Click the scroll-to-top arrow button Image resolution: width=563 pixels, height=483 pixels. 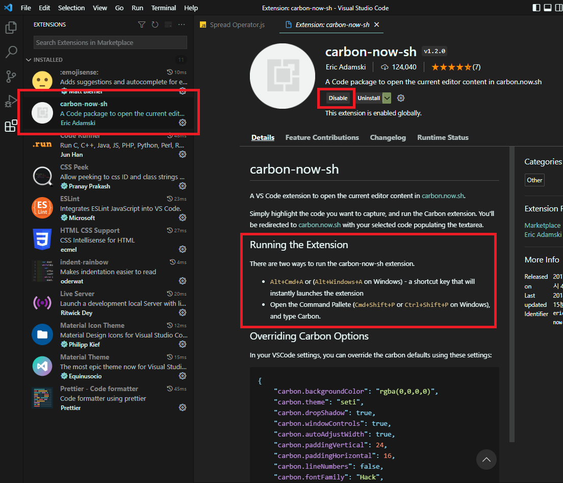click(x=486, y=460)
